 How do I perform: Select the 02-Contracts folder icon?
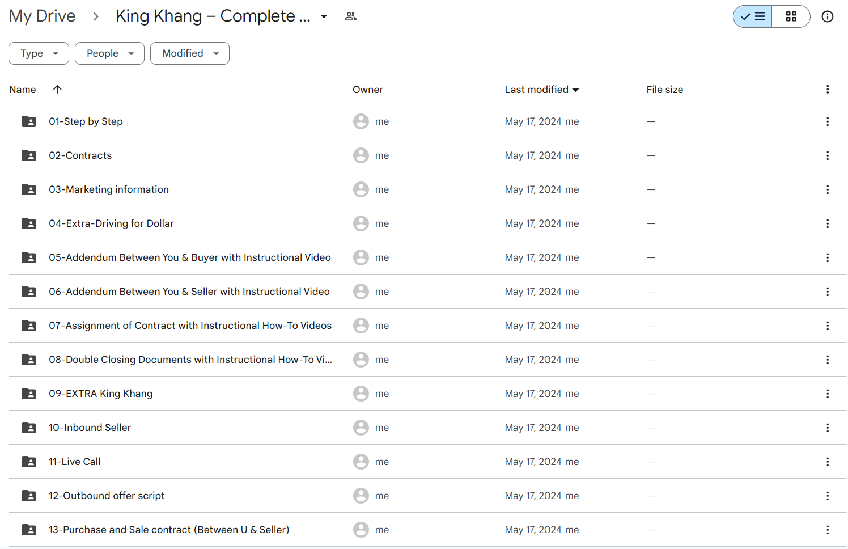point(29,155)
